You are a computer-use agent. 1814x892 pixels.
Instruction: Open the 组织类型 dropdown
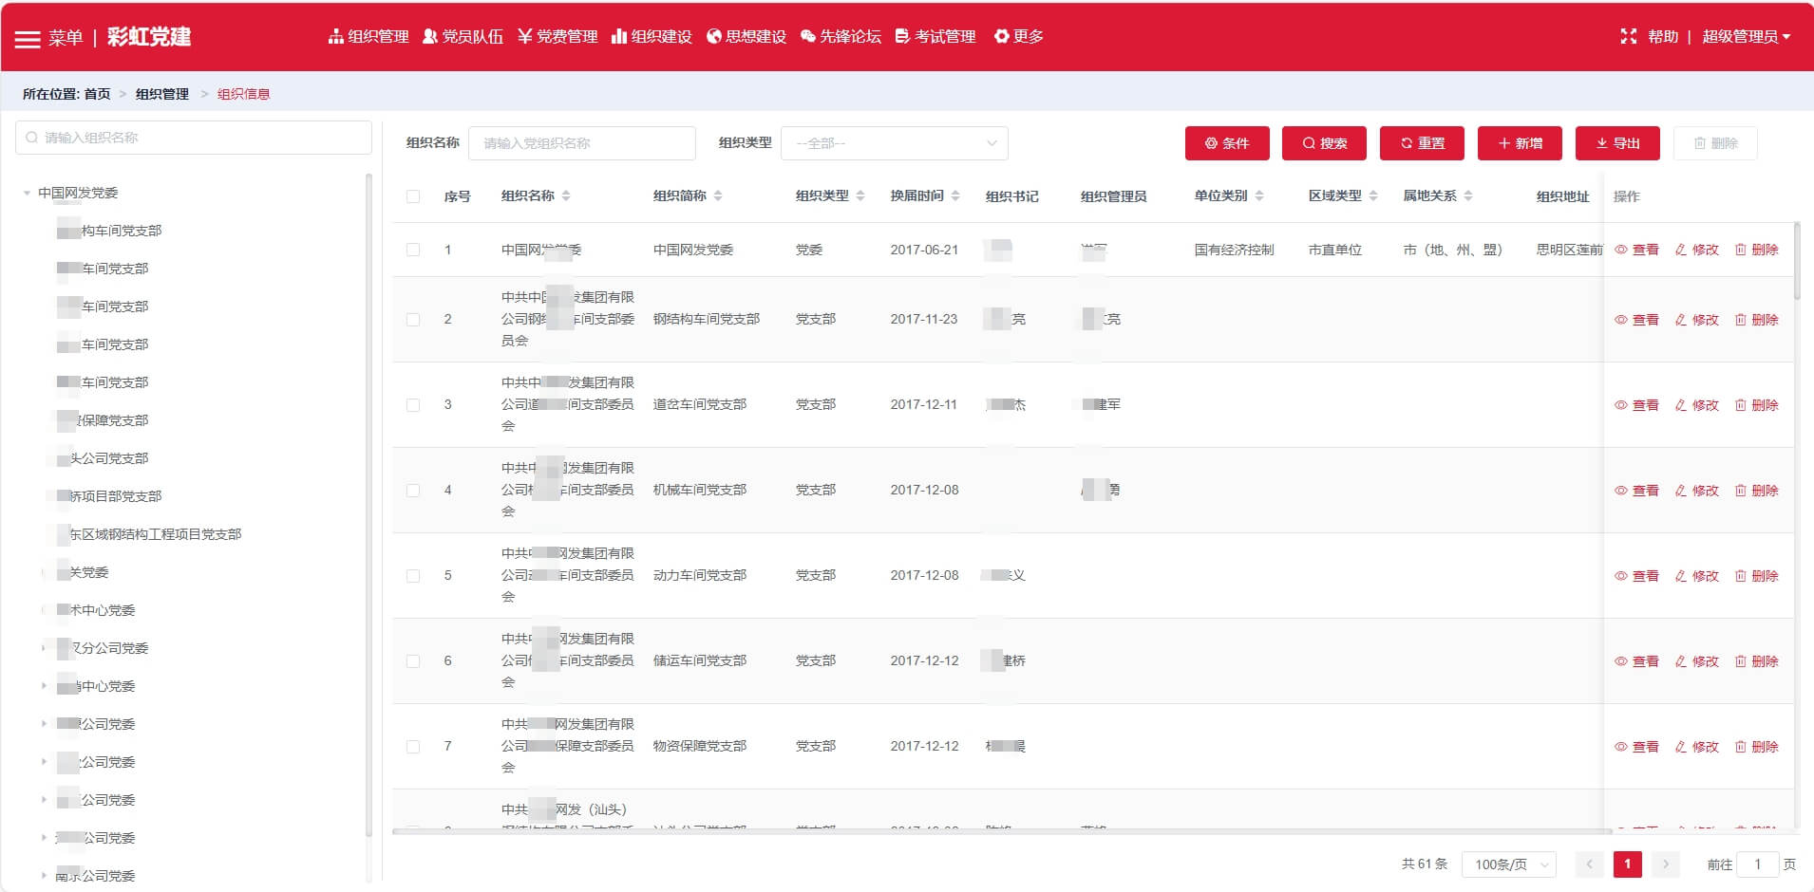(x=894, y=143)
